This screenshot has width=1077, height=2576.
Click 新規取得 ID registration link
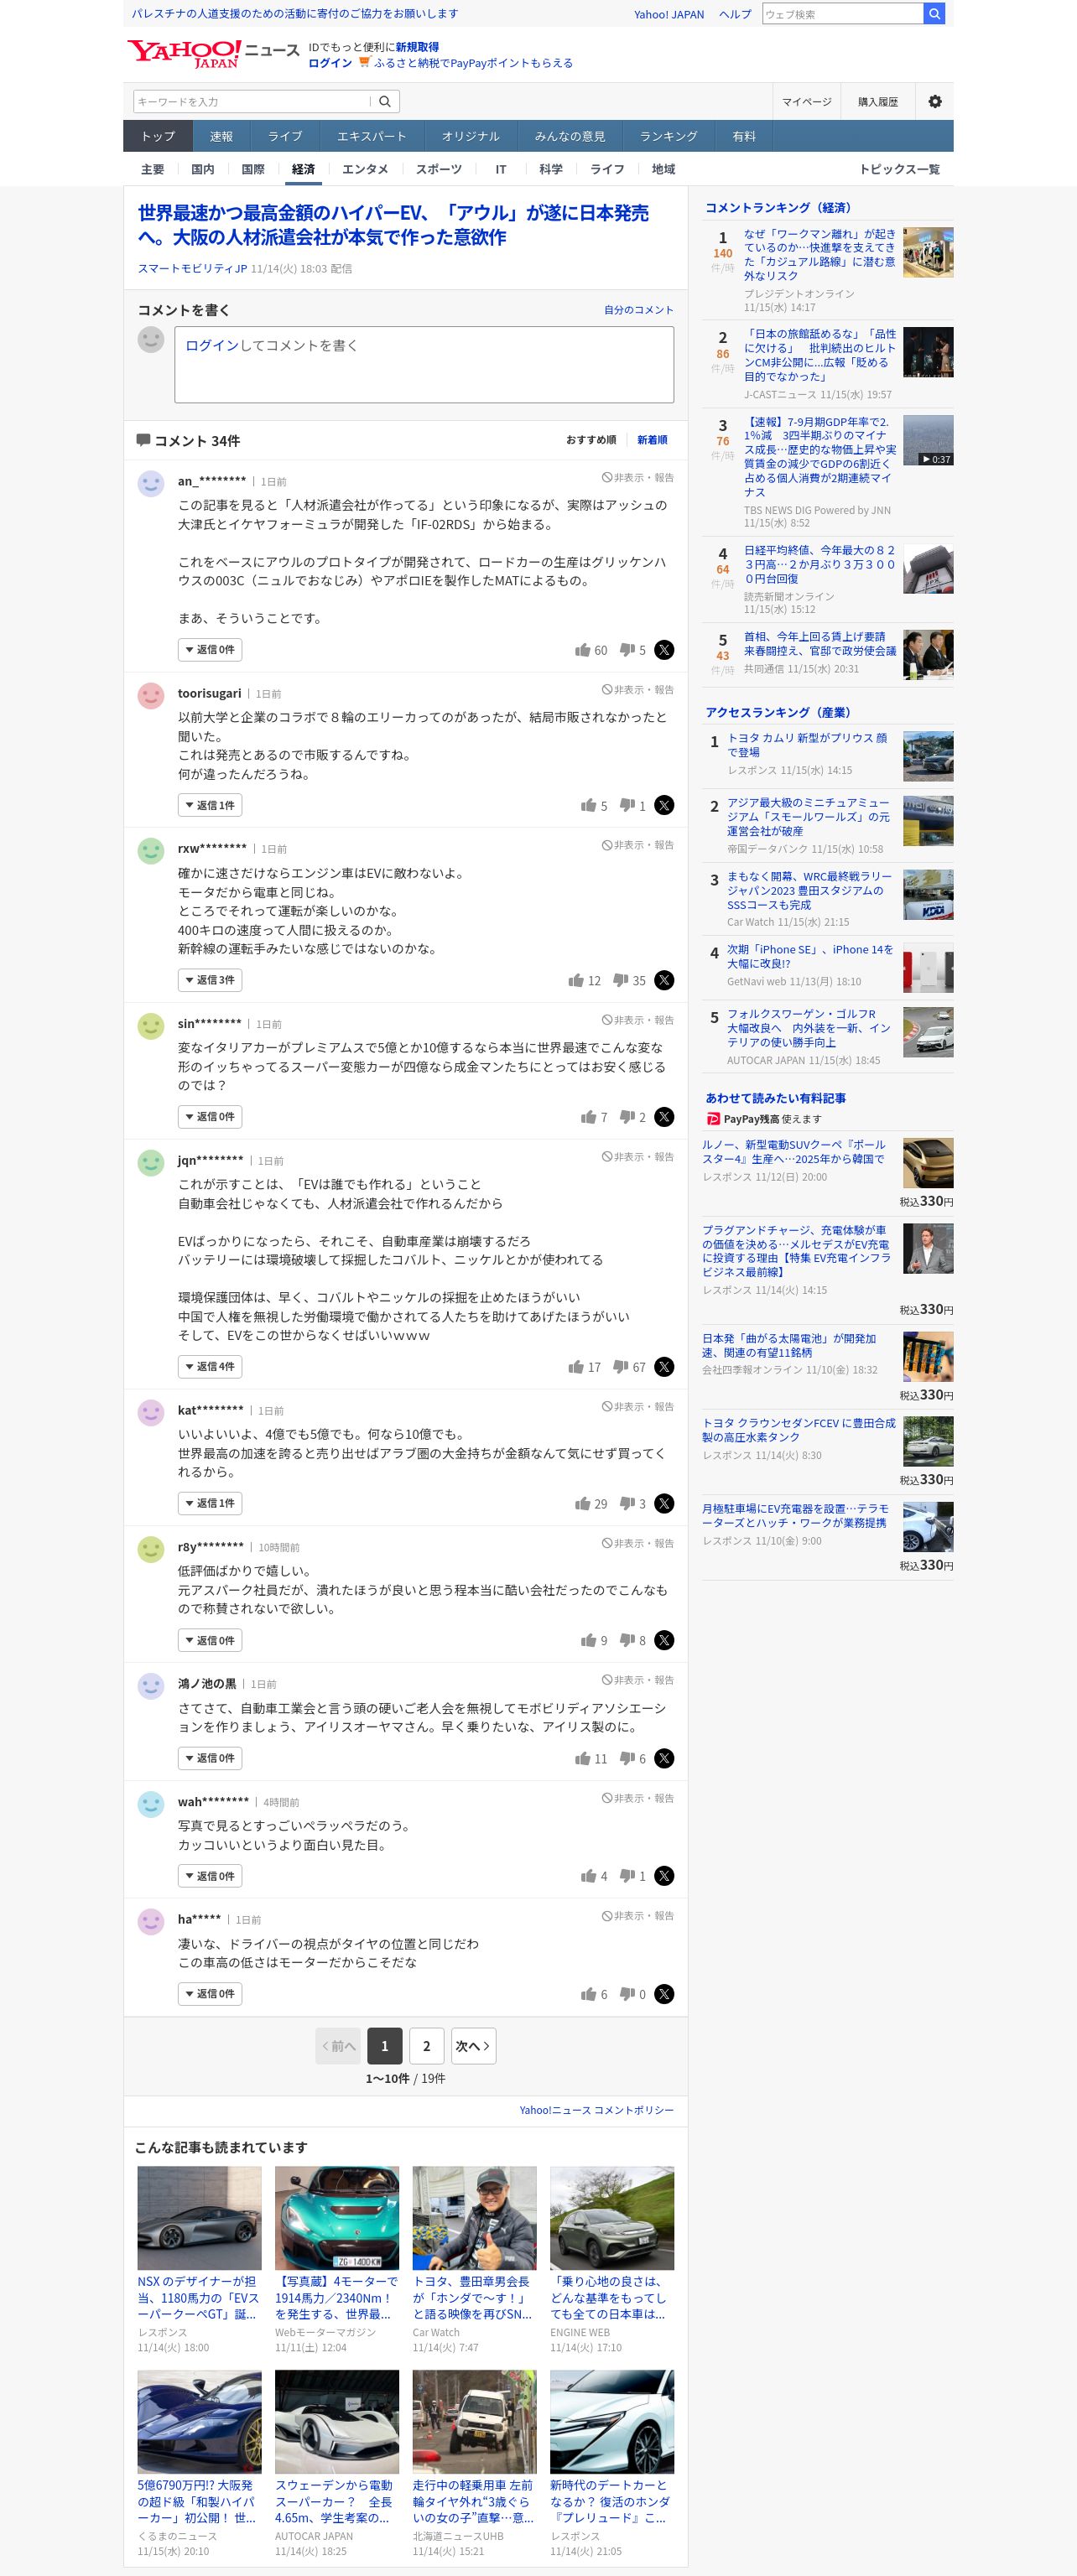[x=417, y=47]
